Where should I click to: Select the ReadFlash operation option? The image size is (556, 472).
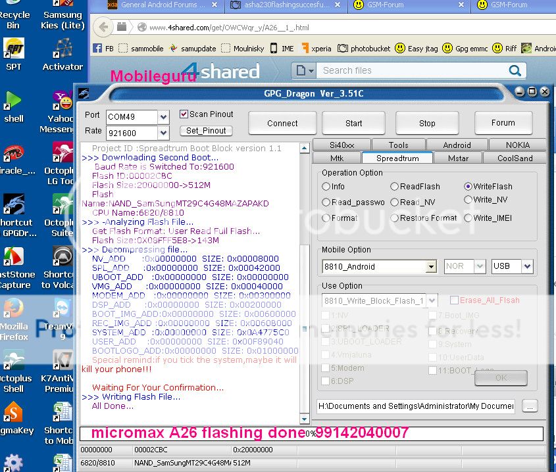click(x=394, y=187)
